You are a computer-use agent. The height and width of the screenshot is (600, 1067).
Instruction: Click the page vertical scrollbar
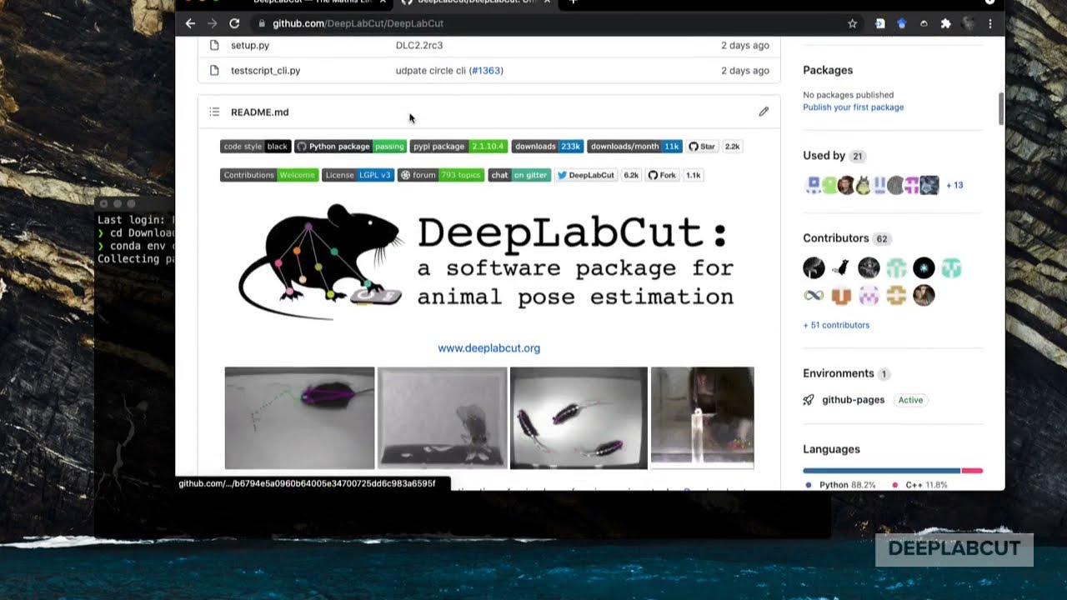coord(1001,108)
